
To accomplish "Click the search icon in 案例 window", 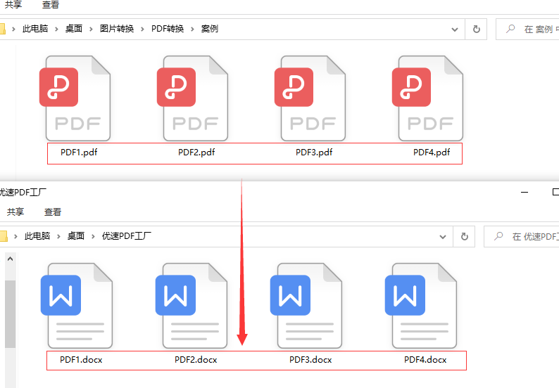I will pos(510,29).
